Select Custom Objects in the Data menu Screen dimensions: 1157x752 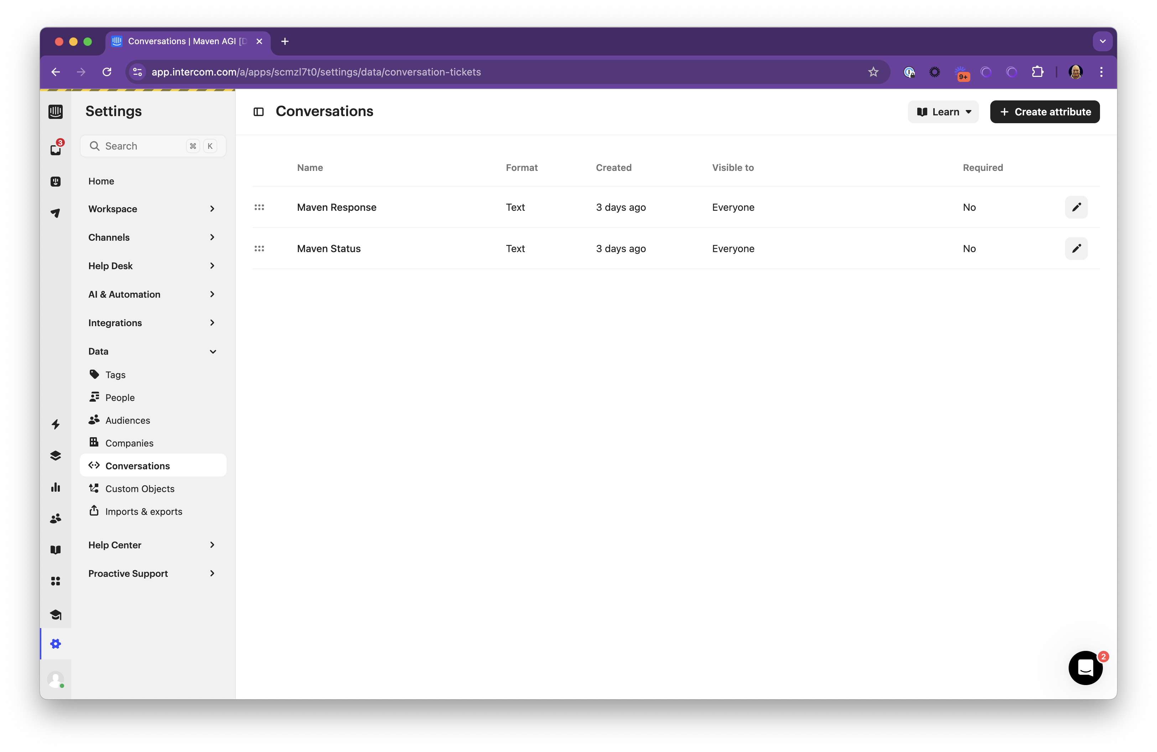(x=140, y=488)
